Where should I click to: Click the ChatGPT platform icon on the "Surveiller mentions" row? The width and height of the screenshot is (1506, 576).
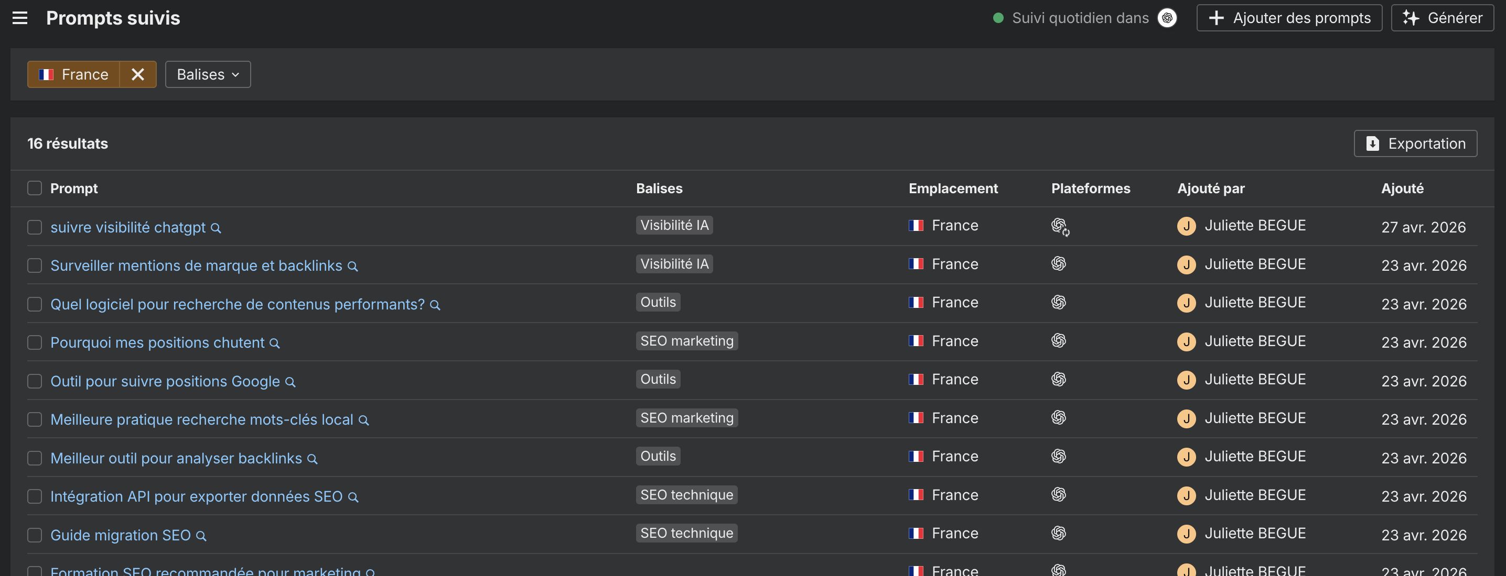point(1059,264)
